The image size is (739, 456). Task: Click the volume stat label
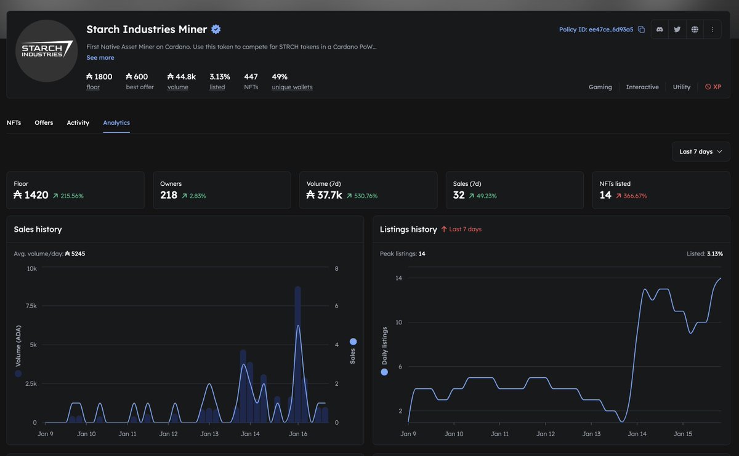pos(178,87)
